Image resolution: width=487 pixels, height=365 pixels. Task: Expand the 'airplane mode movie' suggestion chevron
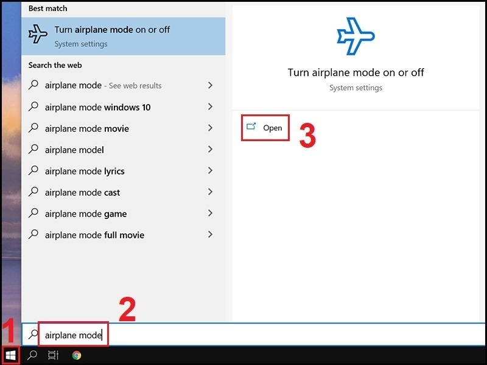pos(210,128)
